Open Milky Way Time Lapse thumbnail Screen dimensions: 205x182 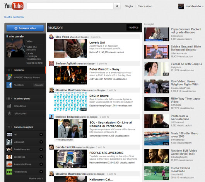pos(157,104)
